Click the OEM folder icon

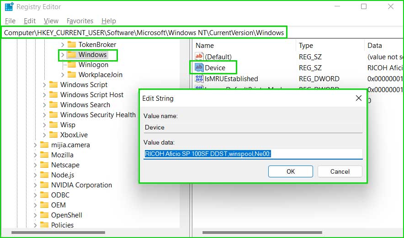pos(44,205)
